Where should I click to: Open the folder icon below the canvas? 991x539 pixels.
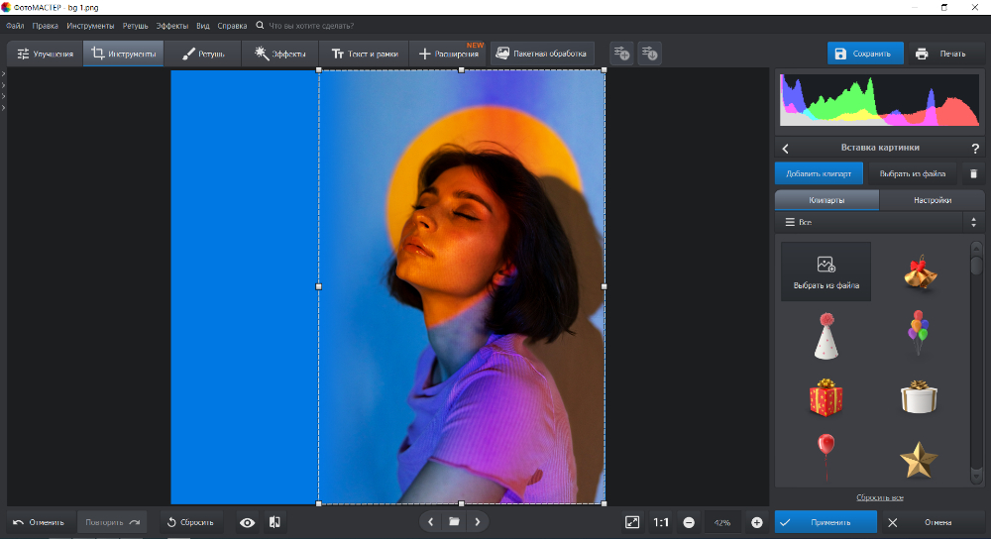(x=454, y=521)
